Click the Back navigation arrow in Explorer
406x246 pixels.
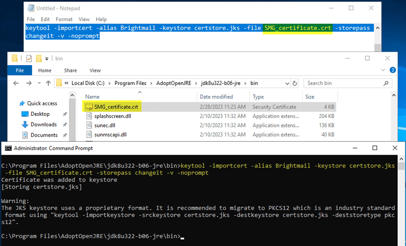[16, 83]
